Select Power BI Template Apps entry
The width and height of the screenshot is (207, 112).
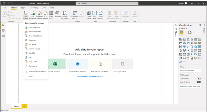point(35,71)
